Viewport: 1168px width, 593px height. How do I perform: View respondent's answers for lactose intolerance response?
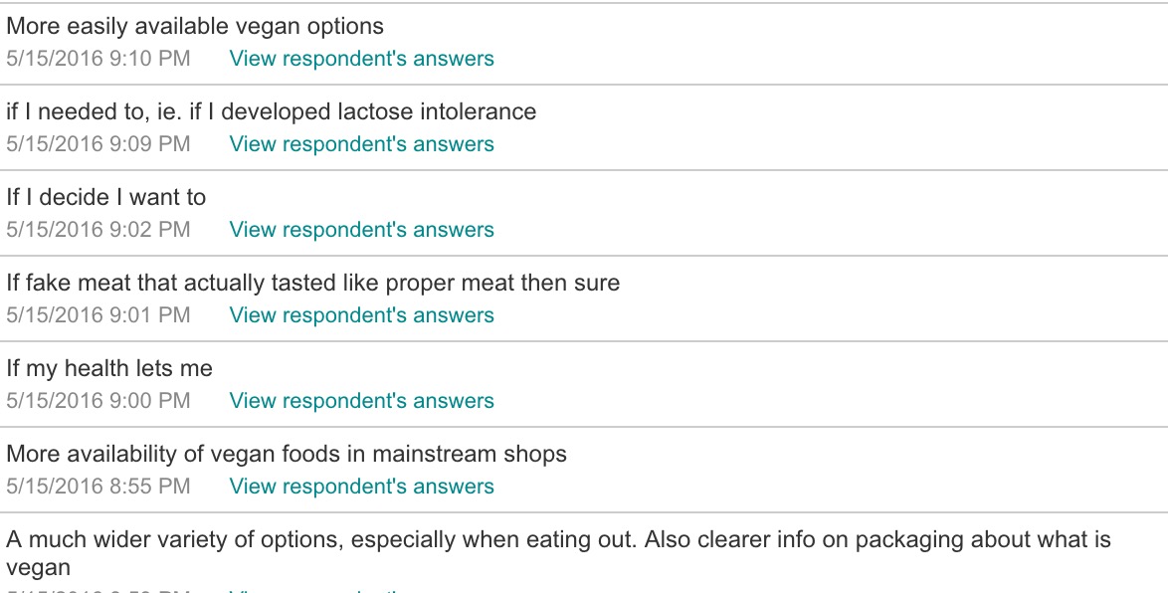pos(361,144)
